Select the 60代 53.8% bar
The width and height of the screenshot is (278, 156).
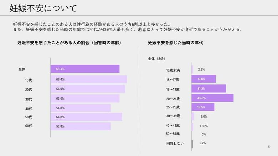(81, 126)
